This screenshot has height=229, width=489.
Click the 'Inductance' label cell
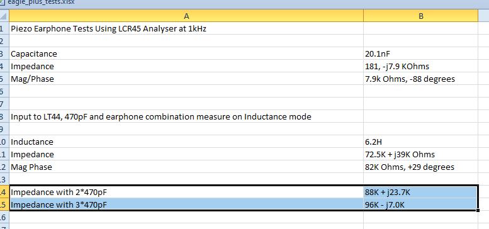(186, 142)
